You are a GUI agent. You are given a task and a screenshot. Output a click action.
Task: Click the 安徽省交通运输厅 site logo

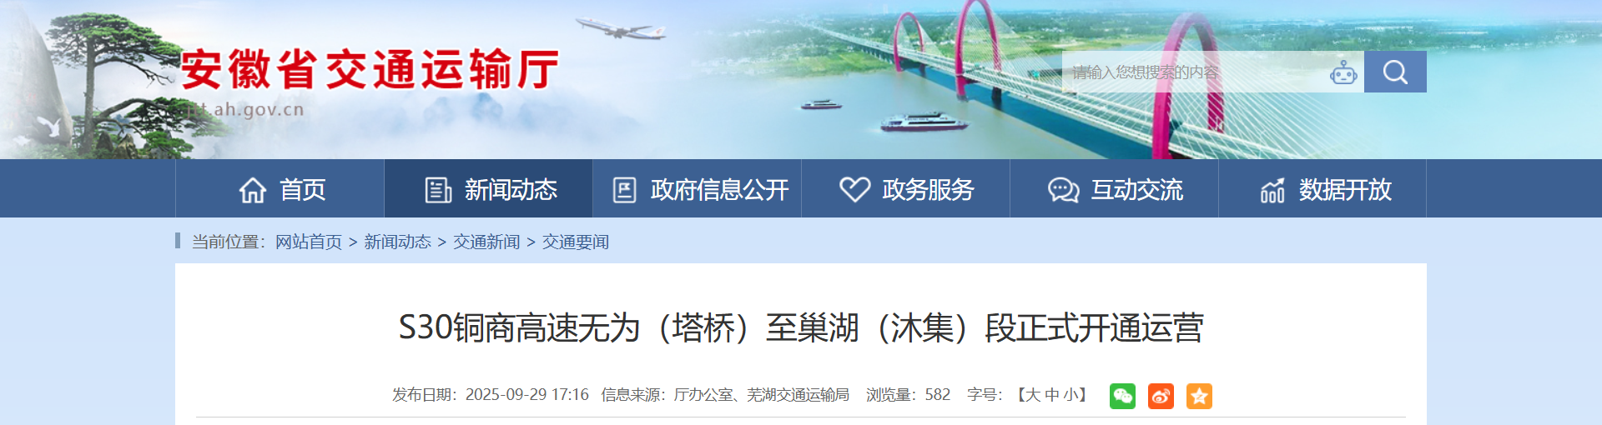[369, 69]
